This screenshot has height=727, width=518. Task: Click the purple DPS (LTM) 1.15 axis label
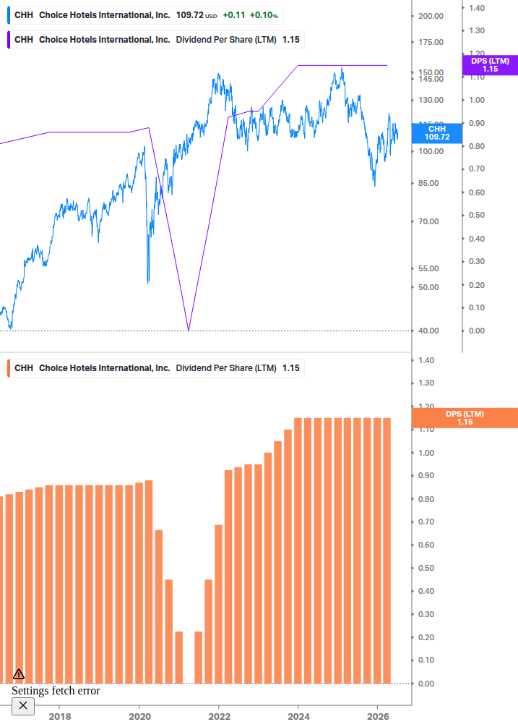pyautogui.click(x=491, y=65)
